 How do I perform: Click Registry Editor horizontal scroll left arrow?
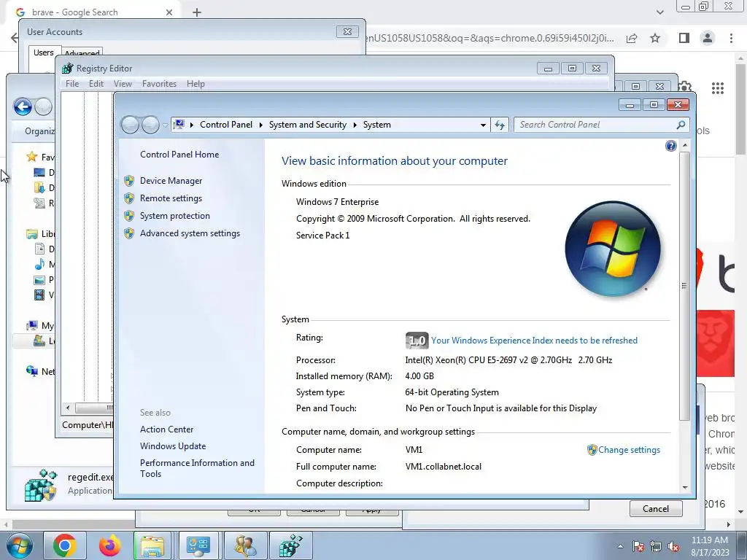(68, 408)
